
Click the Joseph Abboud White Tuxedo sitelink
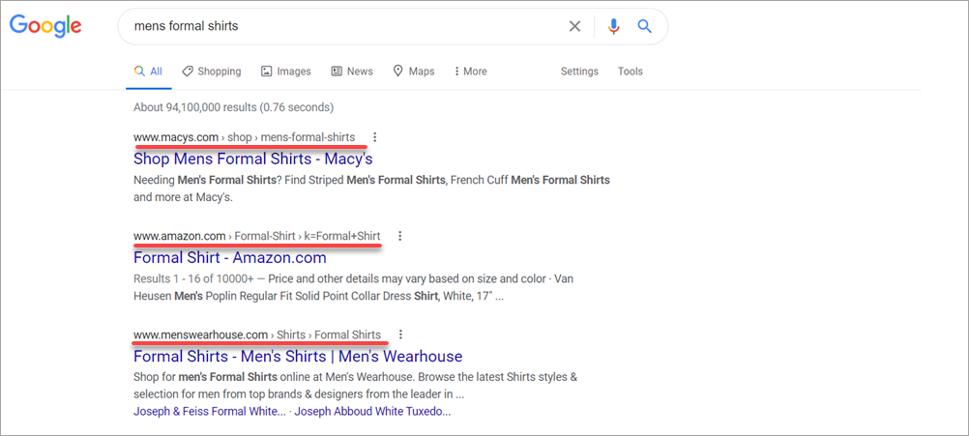coord(372,411)
